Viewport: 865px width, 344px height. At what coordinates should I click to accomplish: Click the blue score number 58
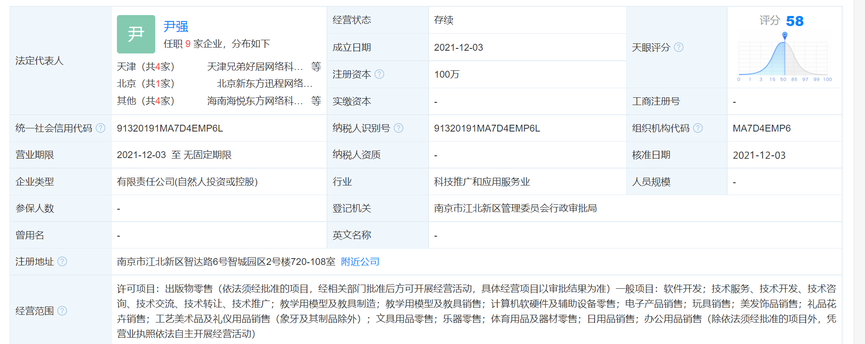click(x=795, y=21)
